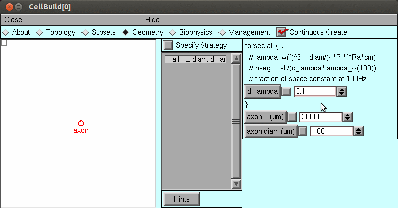Click the Hide menu item
The height and width of the screenshot is (208, 398).
click(152, 20)
